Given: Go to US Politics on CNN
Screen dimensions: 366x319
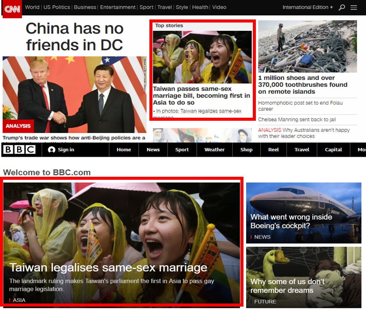Looking at the screenshot, I should tap(57, 7).
